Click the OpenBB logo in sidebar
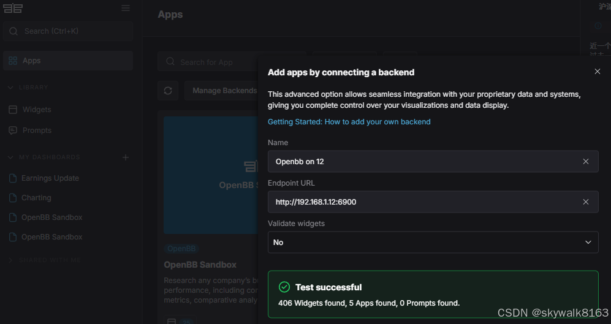611x324 pixels. (x=13, y=8)
